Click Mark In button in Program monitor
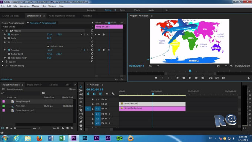The width and height of the screenshot is (252, 142). coord(163,78)
